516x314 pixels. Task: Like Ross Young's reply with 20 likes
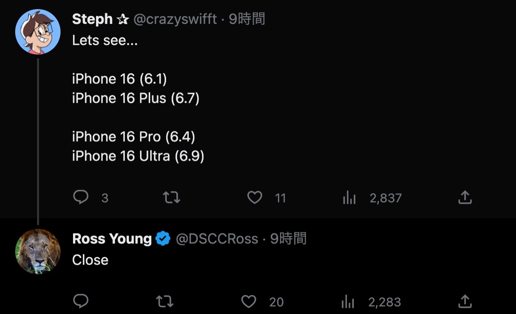(x=249, y=302)
